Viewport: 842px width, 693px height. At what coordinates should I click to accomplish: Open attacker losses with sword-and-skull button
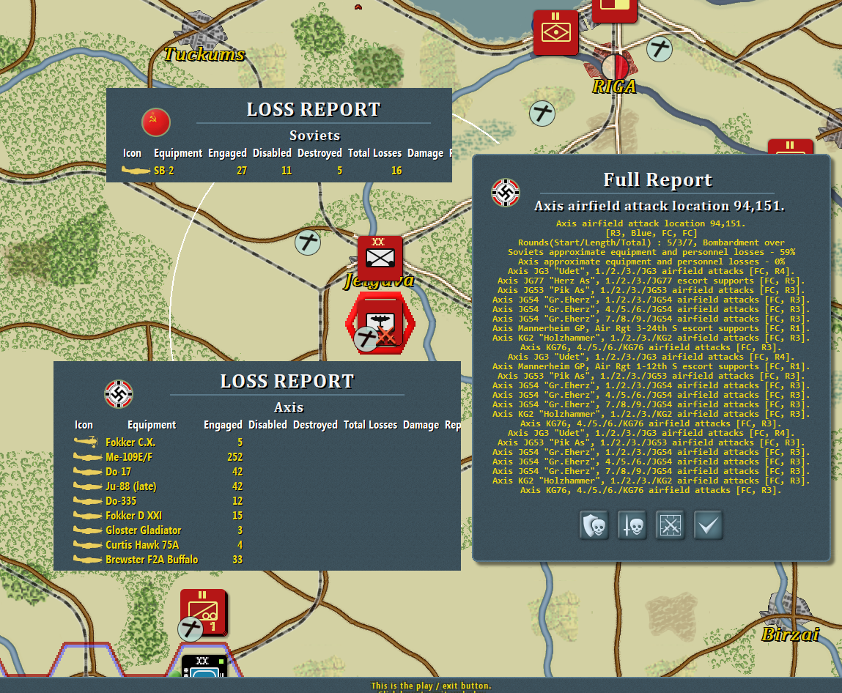pyautogui.click(x=632, y=525)
